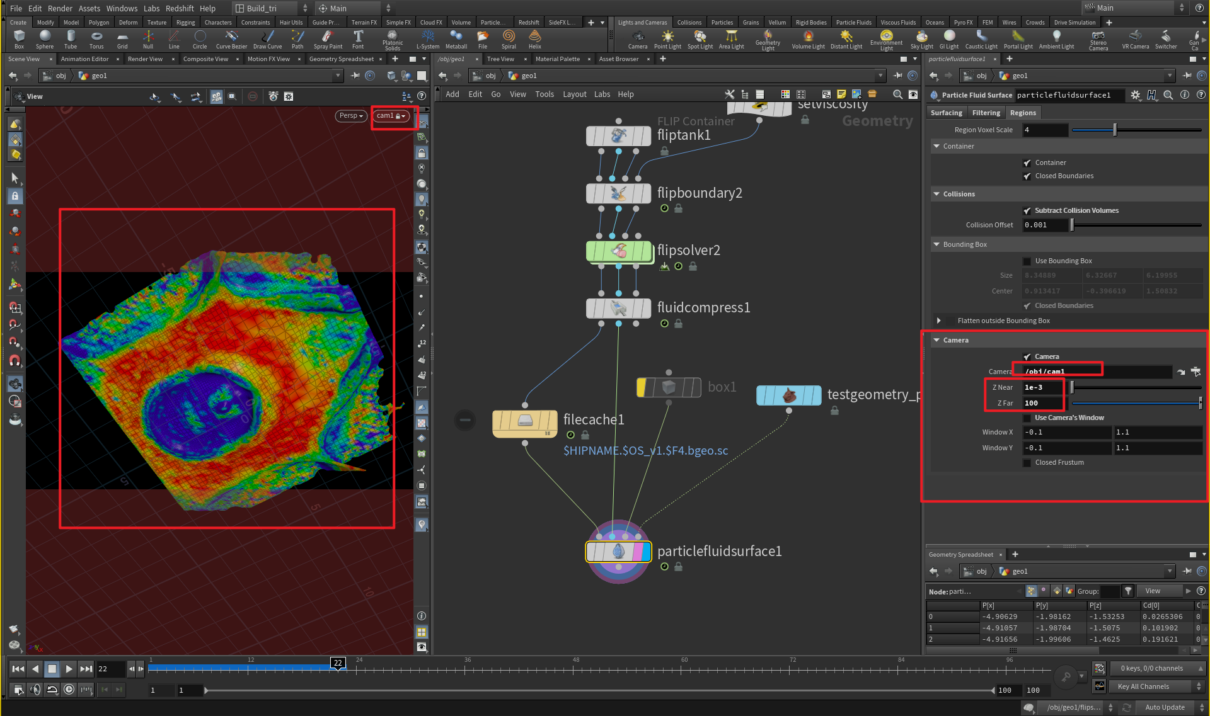Select the Spray Paint shelf tool
This screenshot has height=716, width=1210.
328,39
